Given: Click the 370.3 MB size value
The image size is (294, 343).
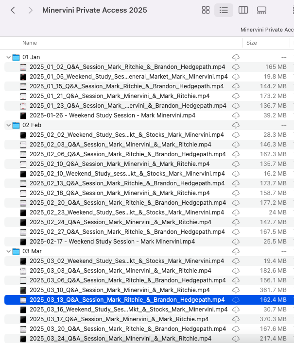Looking at the screenshot, I should (x=273, y=319).
